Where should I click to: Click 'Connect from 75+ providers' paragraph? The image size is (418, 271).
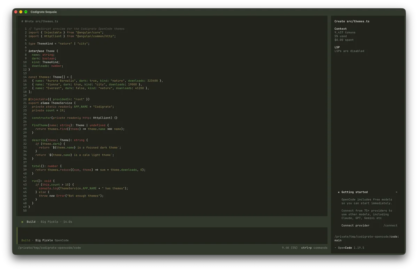tap(367, 214)
